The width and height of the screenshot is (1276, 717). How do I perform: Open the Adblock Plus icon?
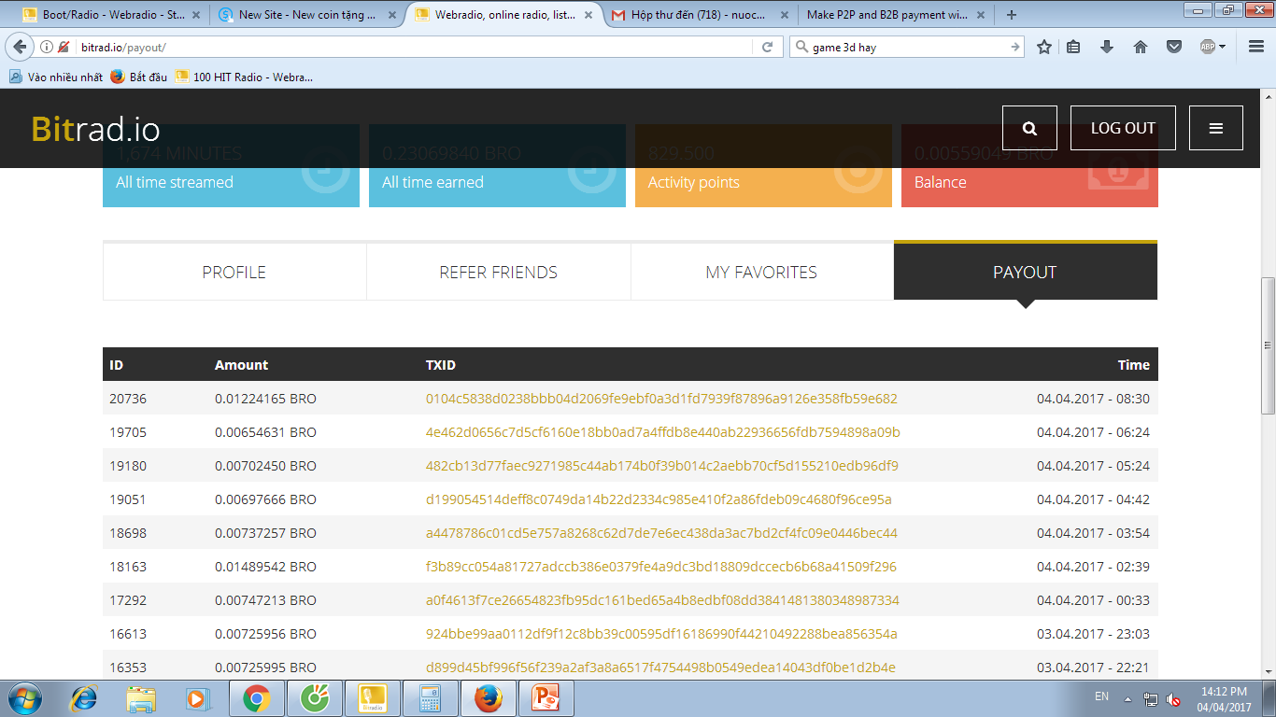(1207, 47)
